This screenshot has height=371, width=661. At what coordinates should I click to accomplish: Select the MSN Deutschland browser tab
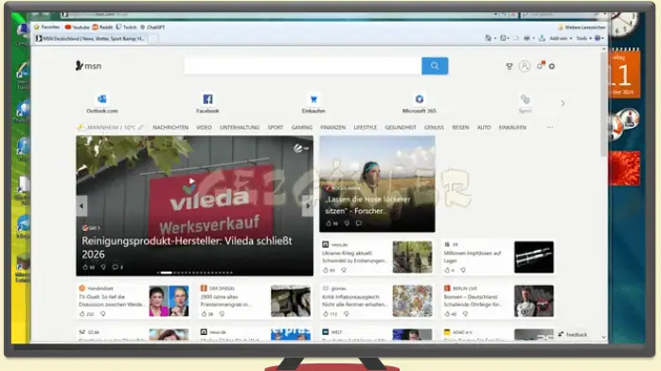point(91,39)
